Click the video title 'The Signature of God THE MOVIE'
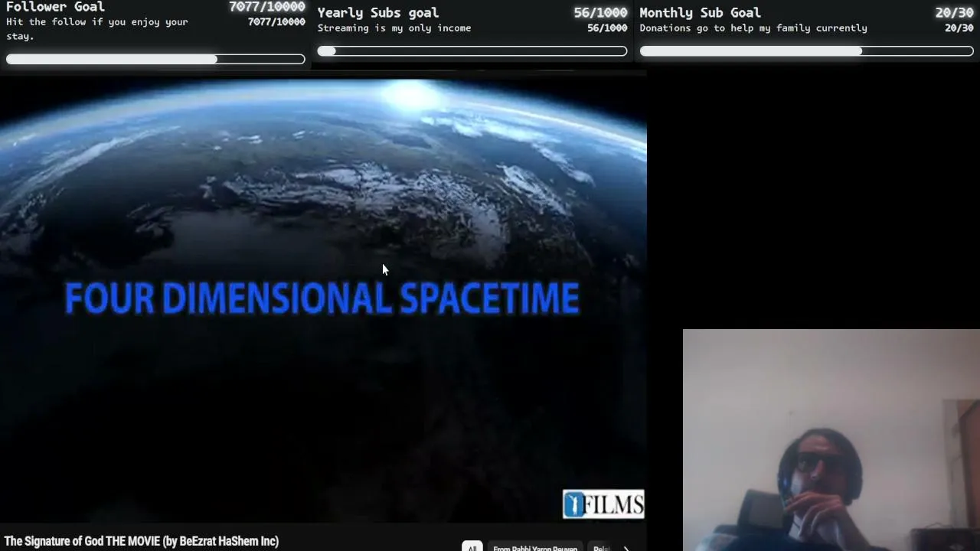The height and width of the screenshot is (551, 980). tap(142, 541)
